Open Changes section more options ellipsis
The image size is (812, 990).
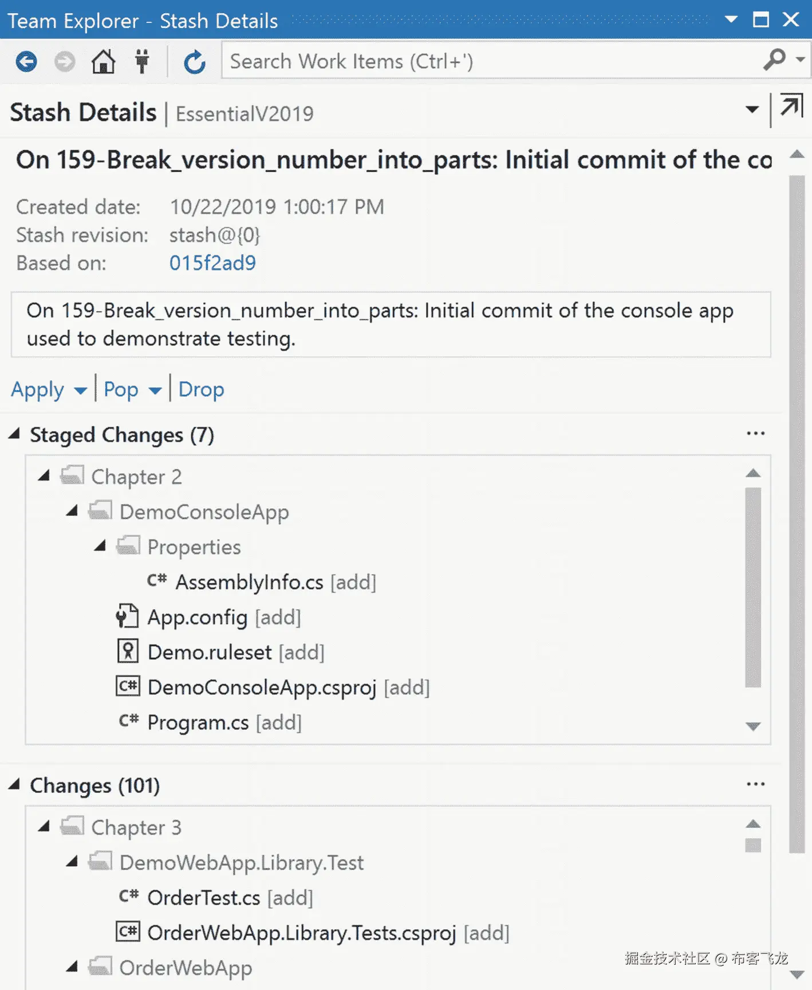[x=755, y=784]
